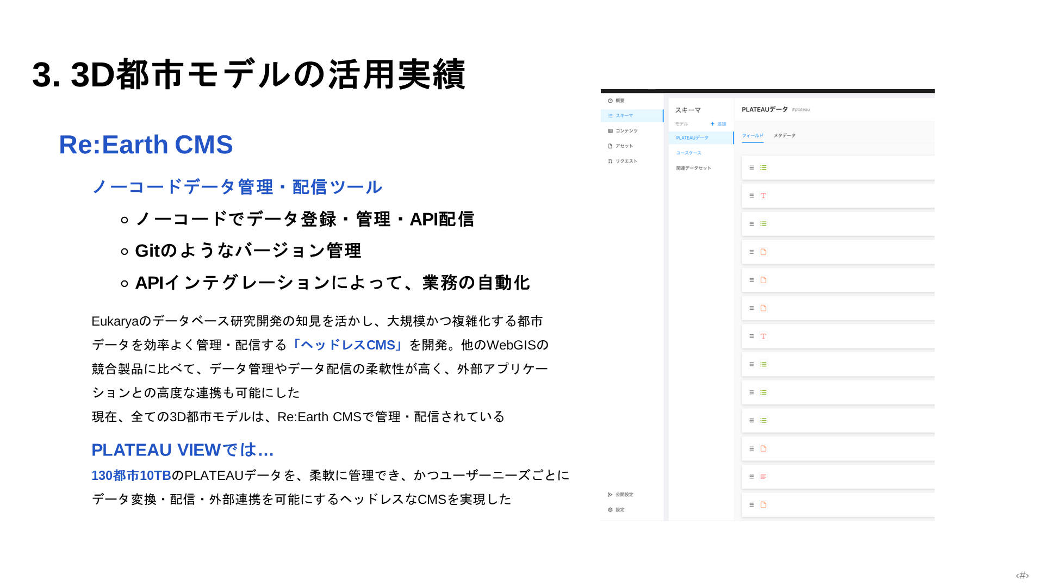Viewport: 1044px width, 587px height.
Task: Select スキーマ in the left sidebar
Action: (x=632, y=116)
